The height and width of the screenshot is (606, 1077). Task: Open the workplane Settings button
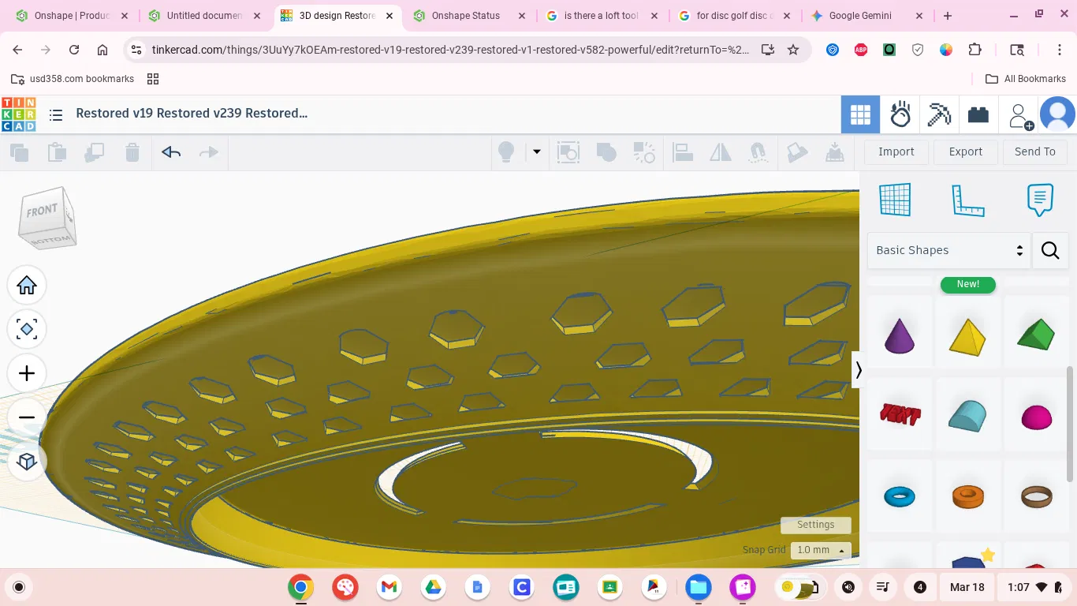[816, 525]
